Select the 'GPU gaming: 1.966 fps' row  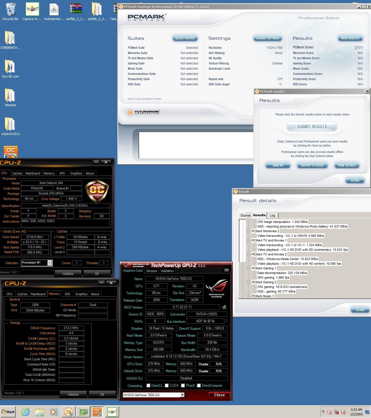pos(273,278)
